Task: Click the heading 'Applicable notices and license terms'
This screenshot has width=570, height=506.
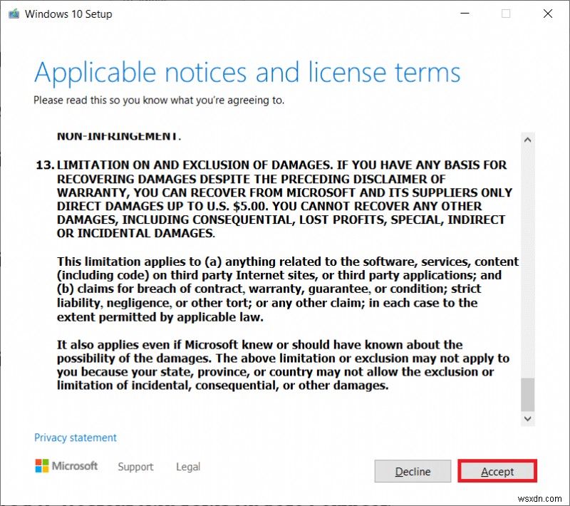Action: 247,73
